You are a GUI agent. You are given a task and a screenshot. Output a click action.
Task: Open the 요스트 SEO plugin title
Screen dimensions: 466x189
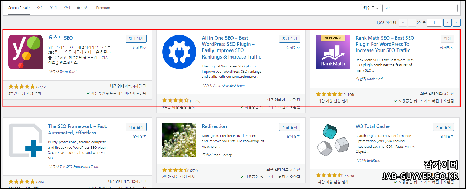coord(61,38)
